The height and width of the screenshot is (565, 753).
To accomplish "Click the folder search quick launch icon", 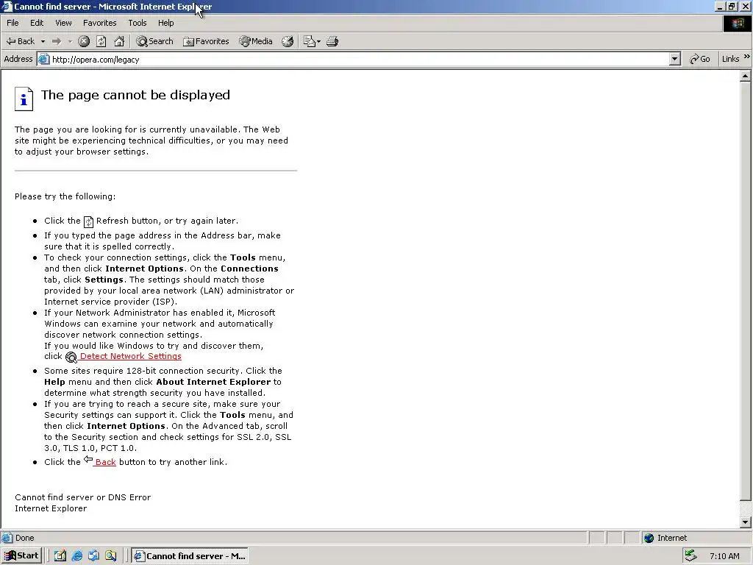I will (x=110, y=556).
